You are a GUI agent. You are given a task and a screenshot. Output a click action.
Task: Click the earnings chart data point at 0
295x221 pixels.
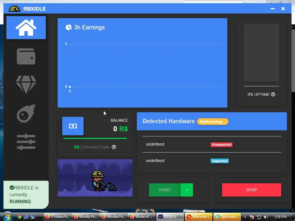[70, 87]
